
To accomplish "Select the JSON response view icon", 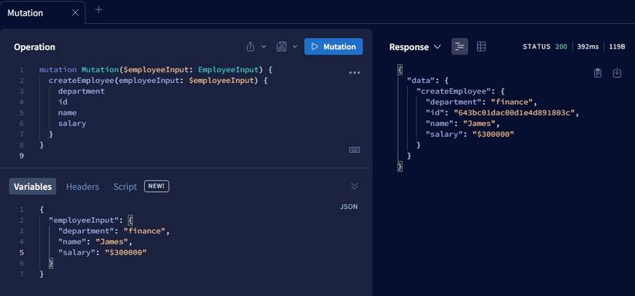I will point(460,46).
